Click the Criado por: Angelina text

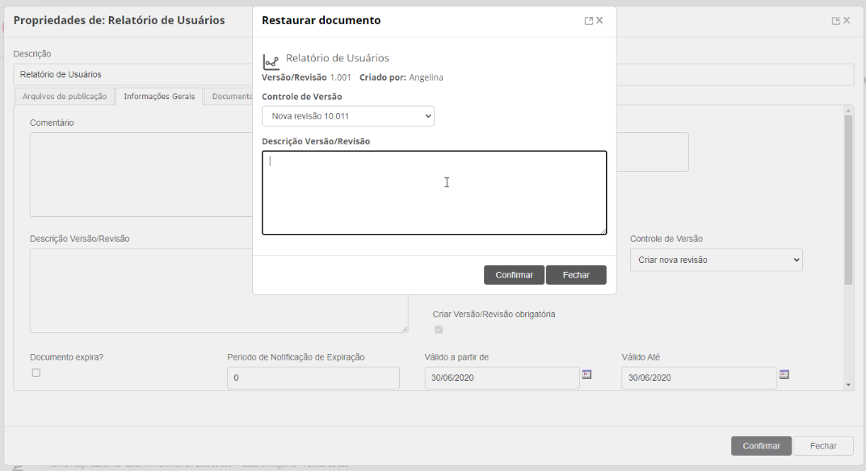(x=401, y=77)
